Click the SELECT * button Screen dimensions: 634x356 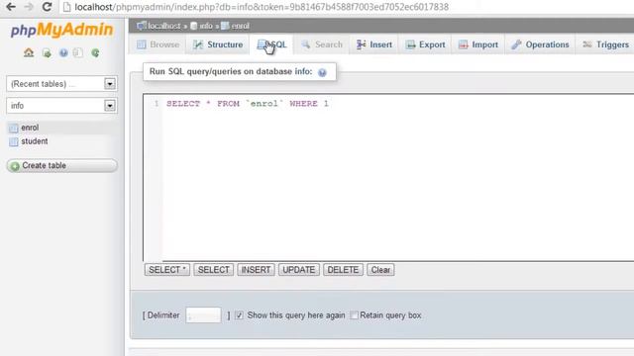tap(167, 270)
